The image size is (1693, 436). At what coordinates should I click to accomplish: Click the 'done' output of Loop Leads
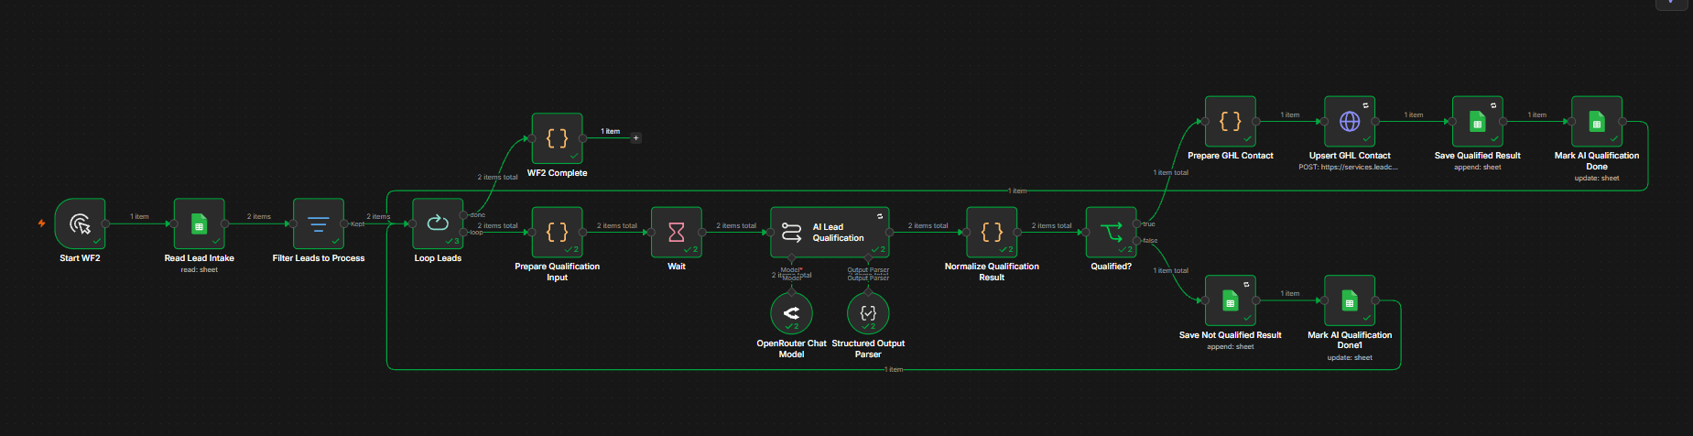(x=464, y=215)
